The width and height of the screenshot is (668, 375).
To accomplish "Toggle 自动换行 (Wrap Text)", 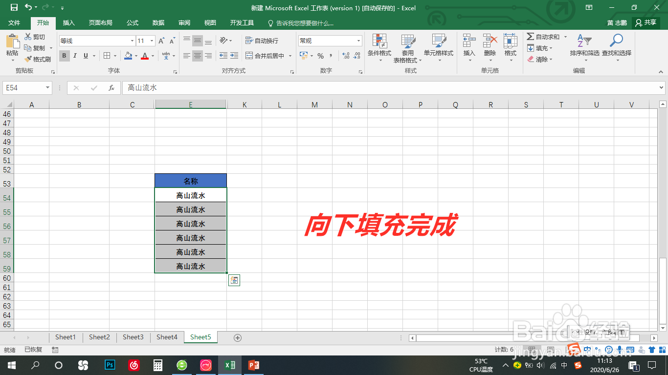I will 262,41.
